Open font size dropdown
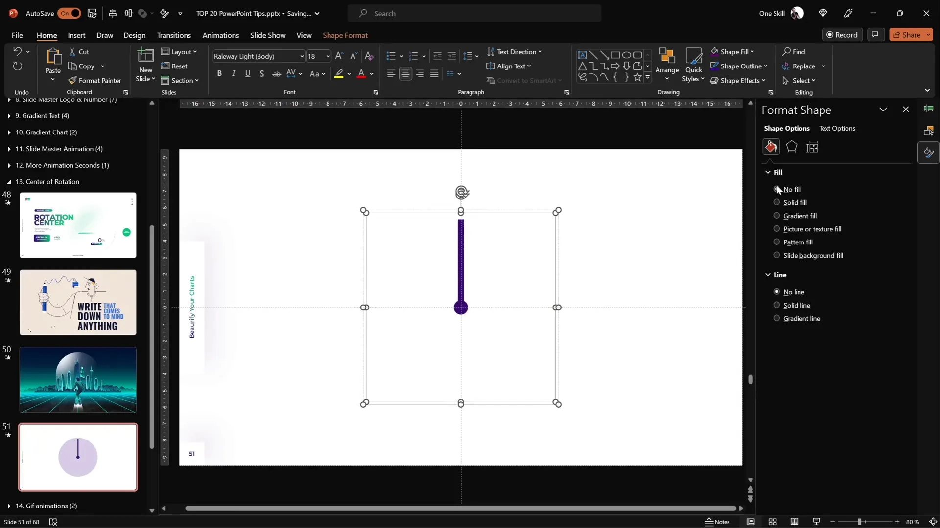This screenshot has width=940, height=528. coord(328,56)
